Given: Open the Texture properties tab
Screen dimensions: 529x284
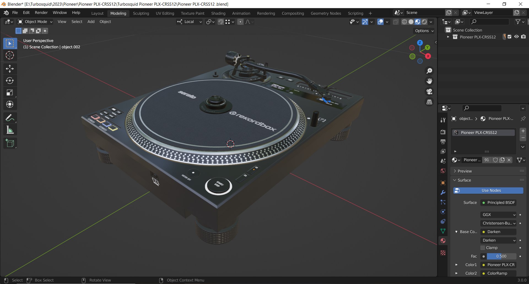Looking at the screenshot, I should click(x=443, y=253).
